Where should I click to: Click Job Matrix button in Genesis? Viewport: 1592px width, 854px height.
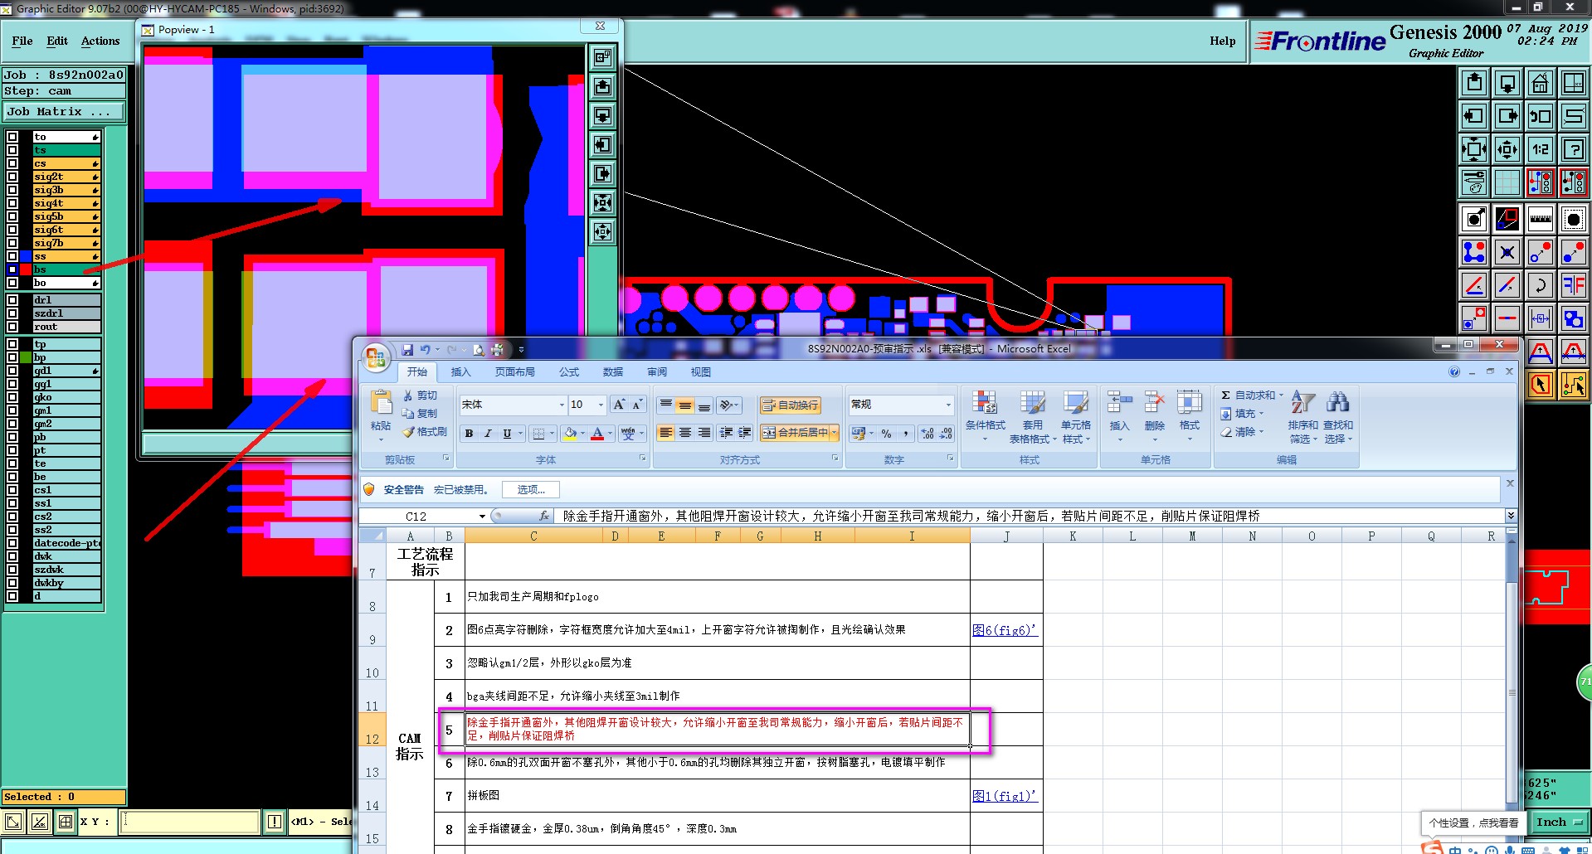pos(64,111)
